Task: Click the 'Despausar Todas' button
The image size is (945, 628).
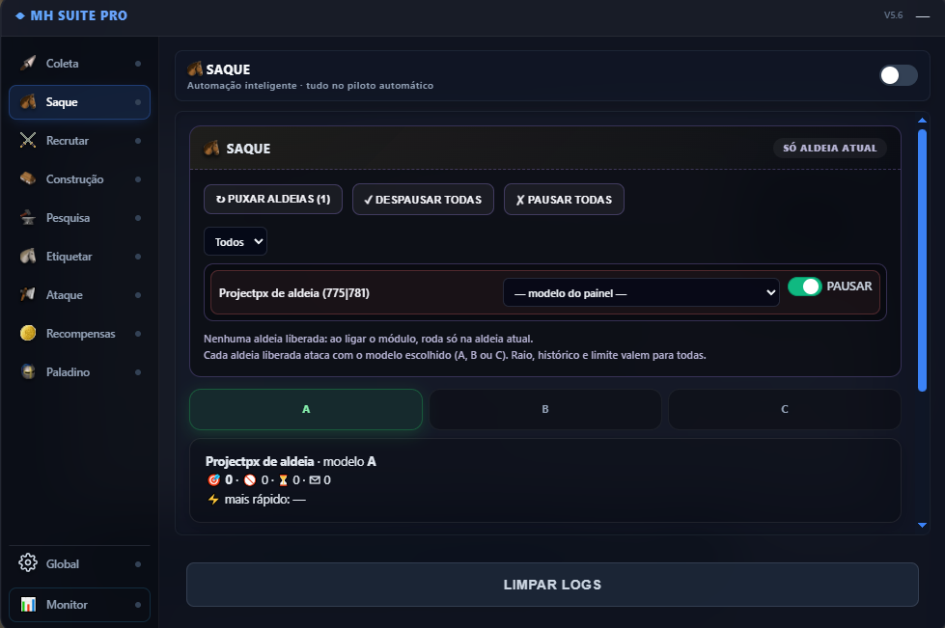Action: [423, 200]
